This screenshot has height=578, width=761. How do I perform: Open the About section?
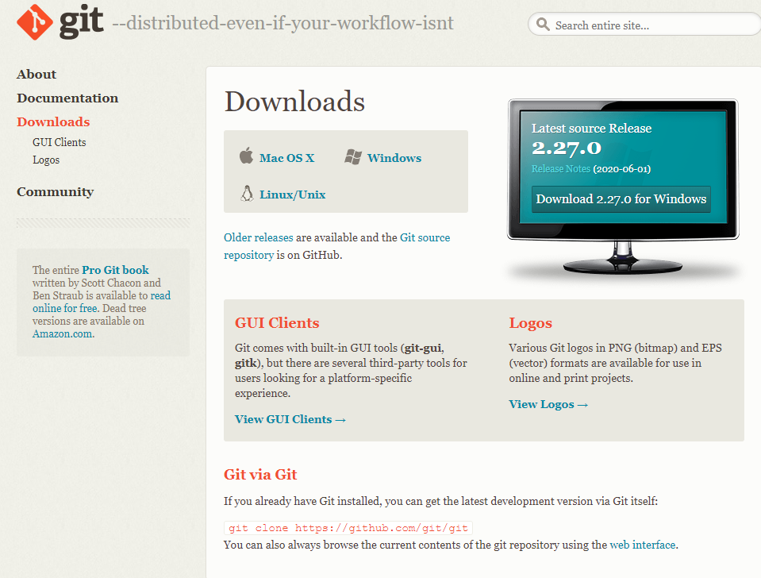[37, 75]
